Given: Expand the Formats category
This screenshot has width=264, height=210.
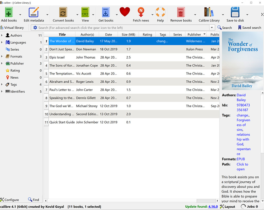Looking at the screenshot, I should 2,56.
